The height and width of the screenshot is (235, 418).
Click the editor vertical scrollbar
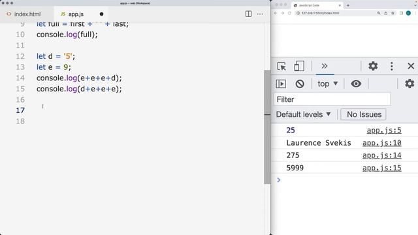267,127
